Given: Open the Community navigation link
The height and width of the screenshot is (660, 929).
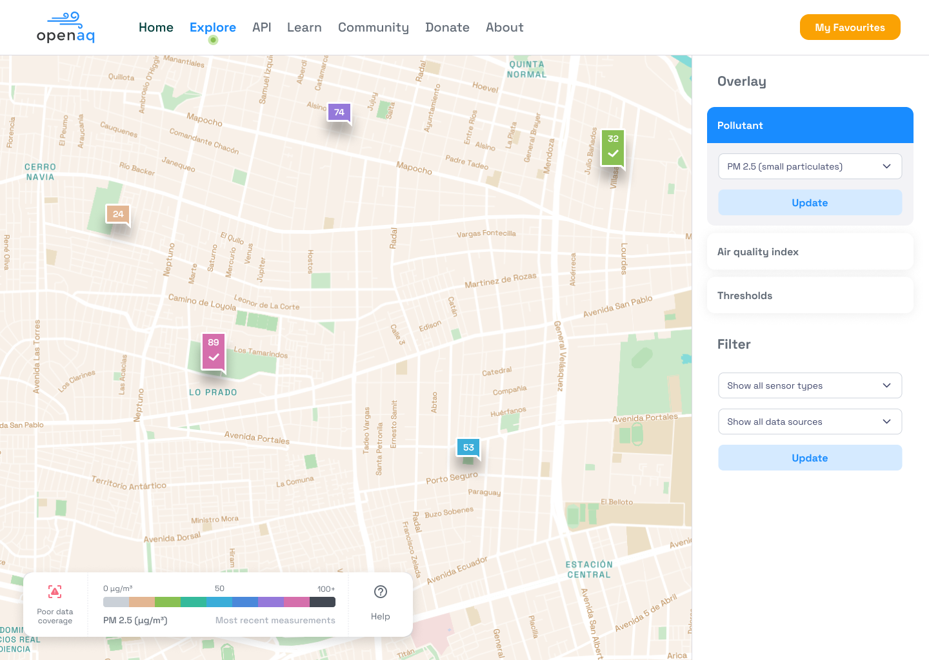Looking at the screenshot, I should (374, 28).
